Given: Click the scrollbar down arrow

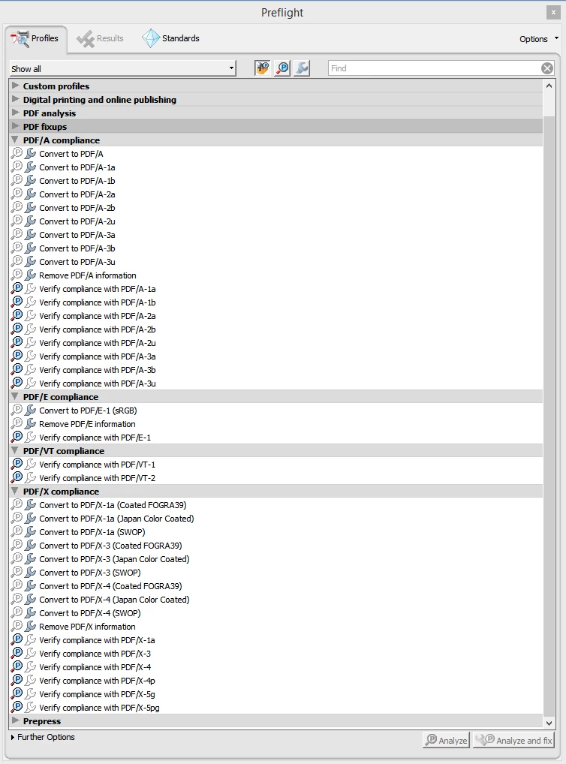Looking at the screenshot, I should tap(549, 723).
